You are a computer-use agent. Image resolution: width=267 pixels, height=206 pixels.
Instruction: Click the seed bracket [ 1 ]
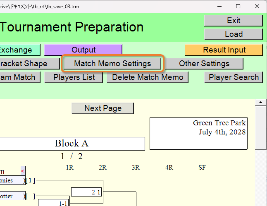point(30,180)
